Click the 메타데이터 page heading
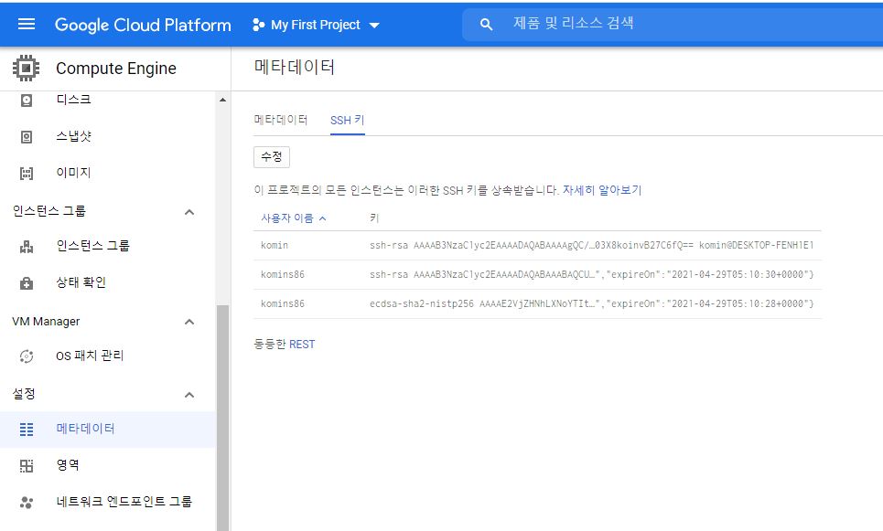883x531 pixels. click(295, 67)
